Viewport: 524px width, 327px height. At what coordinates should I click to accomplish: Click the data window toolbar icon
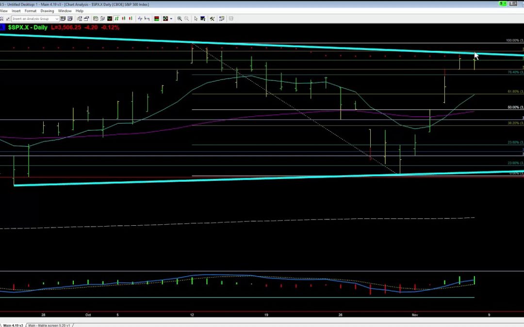(x=203, y=19)
